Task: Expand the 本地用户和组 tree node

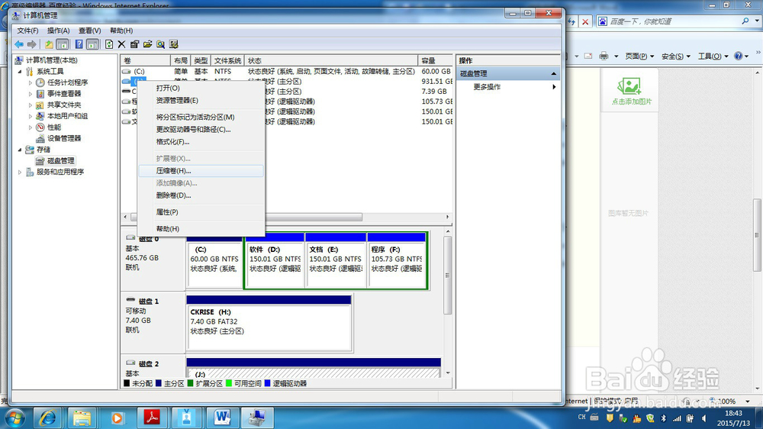Action: [x=30, y=116]
